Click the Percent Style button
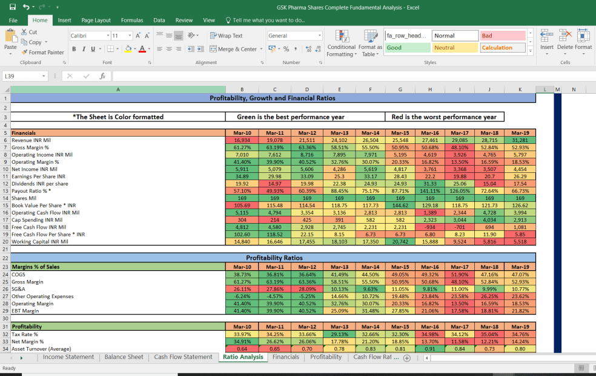This screenshot has height=376, width=596. tap(285, 48)
